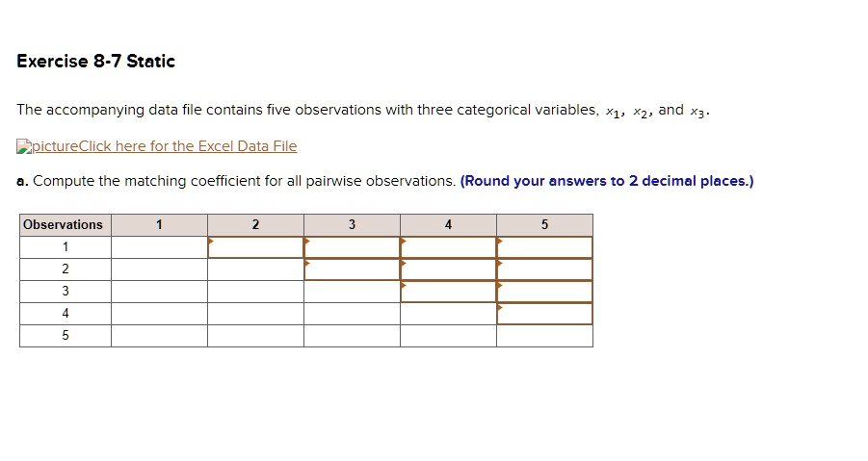Screen dimensions: 868x461
Task: Select input cell for observations 4 and 5
Action: [x=544, y=314]
